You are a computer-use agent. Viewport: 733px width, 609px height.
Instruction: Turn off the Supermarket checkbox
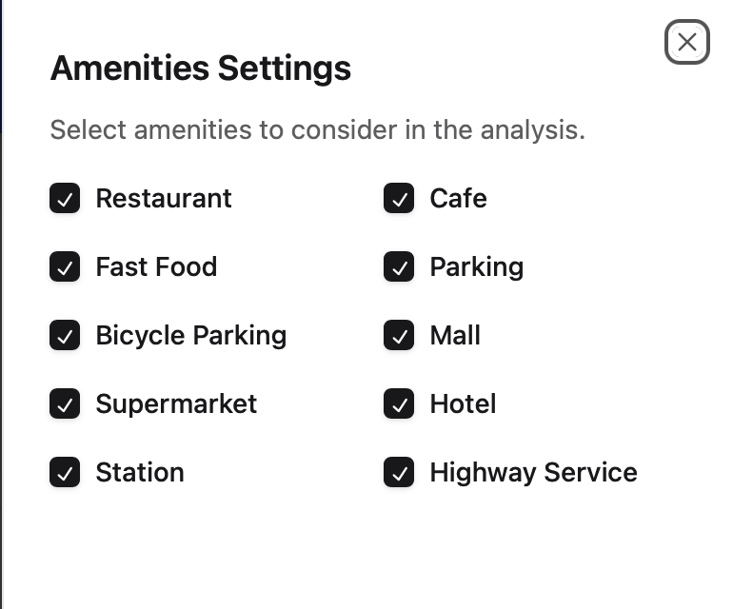click(65, 403)
